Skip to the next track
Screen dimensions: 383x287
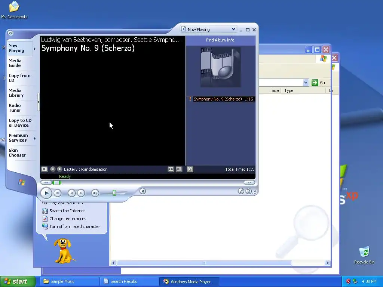81,193
